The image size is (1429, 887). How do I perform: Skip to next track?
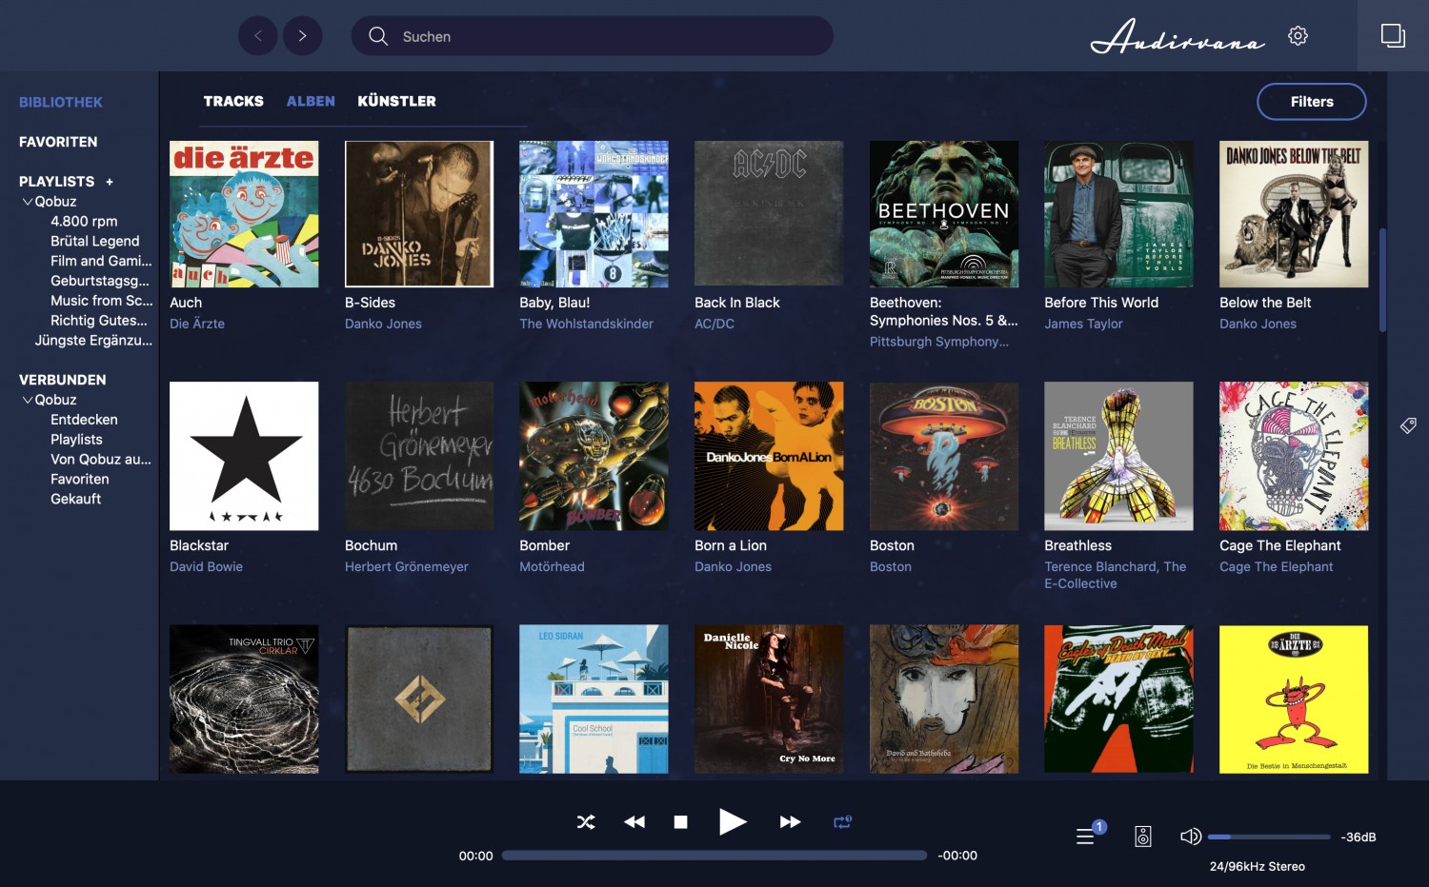[790, 821]
